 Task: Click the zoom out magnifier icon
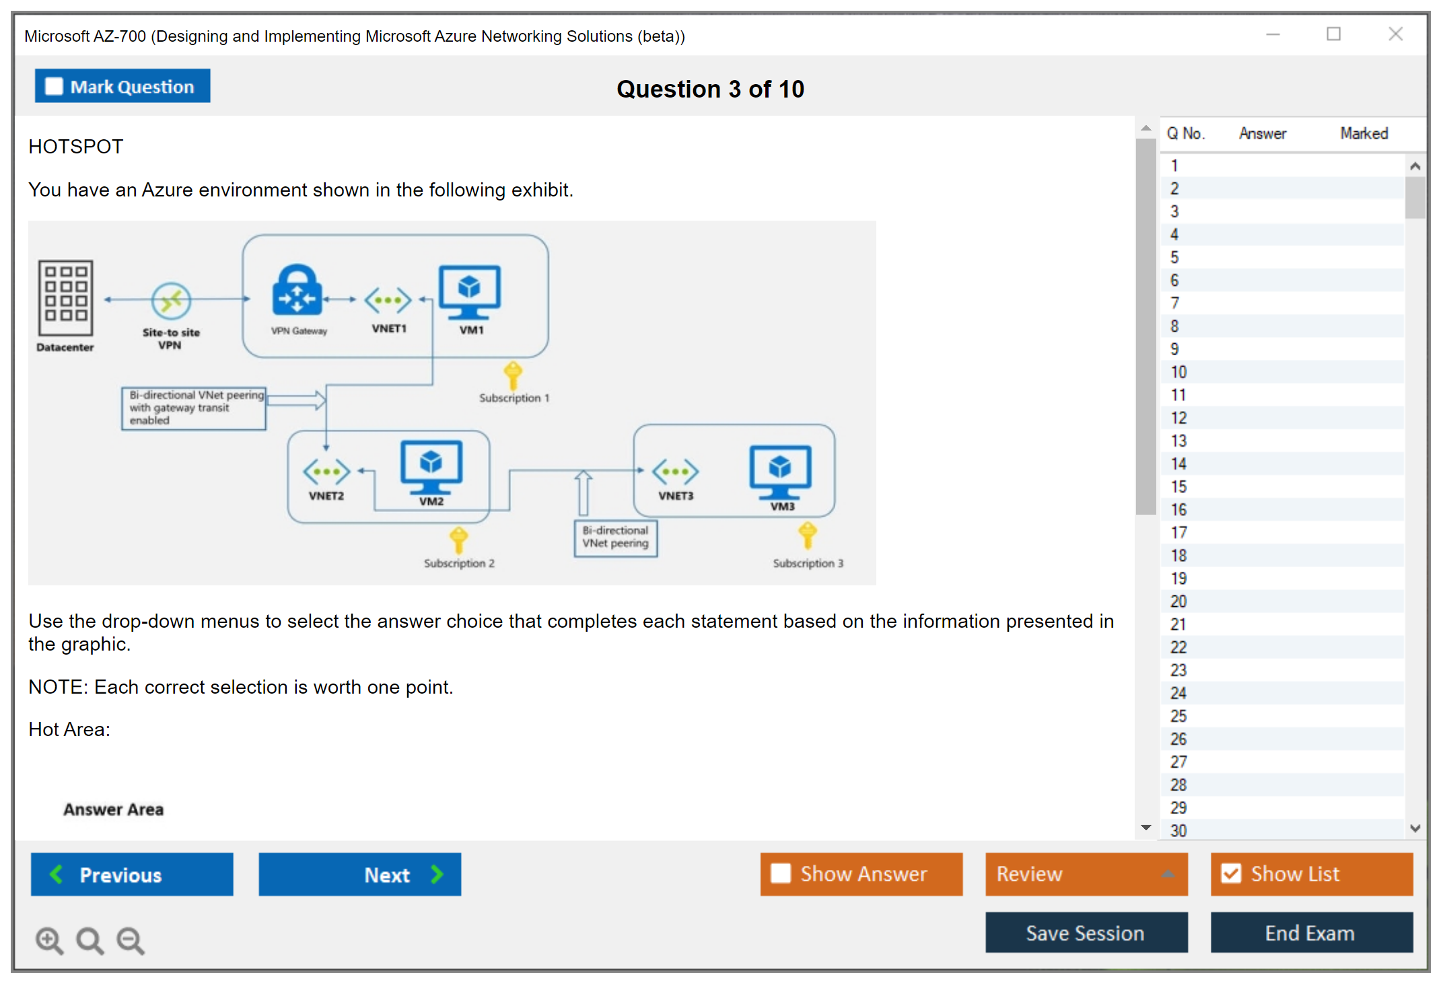point(130,940)
